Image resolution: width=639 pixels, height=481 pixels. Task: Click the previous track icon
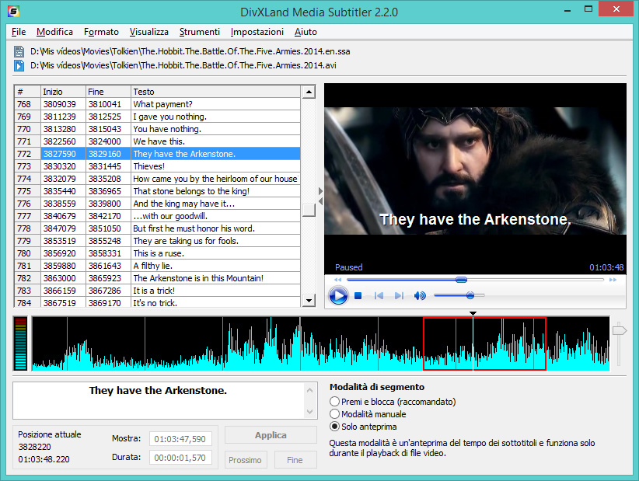point(379,296)
